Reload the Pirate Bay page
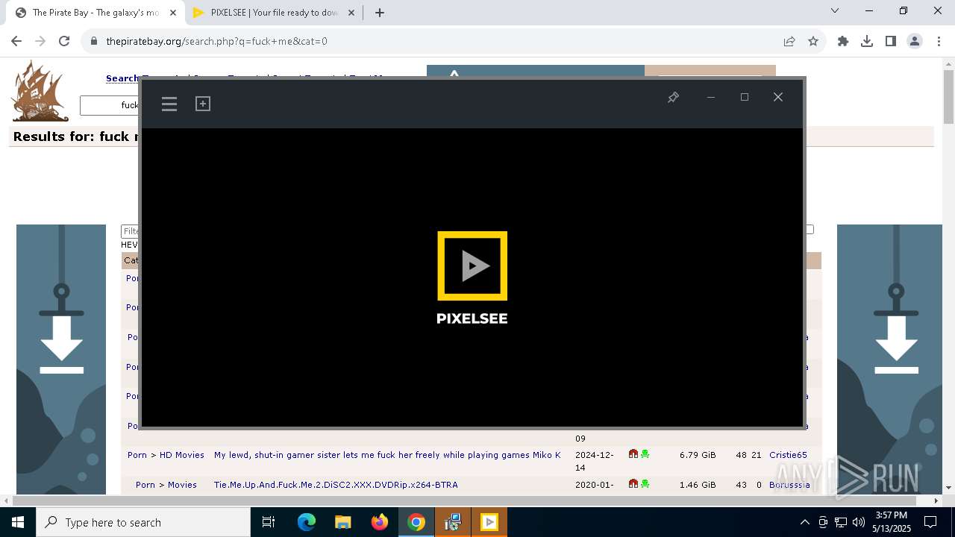Image resolution: width=955 pixels, height=537 pixels. point(64,41)
